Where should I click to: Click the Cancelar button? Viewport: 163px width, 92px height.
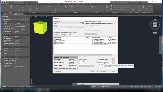[x=103, y=71]
